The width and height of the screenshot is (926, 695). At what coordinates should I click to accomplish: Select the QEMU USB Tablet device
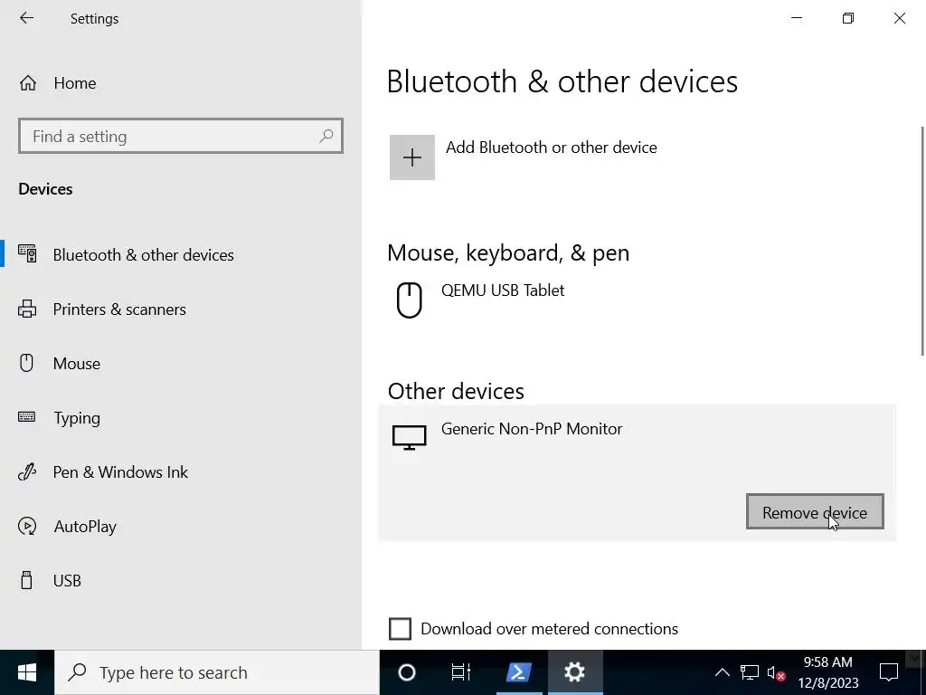637,300
